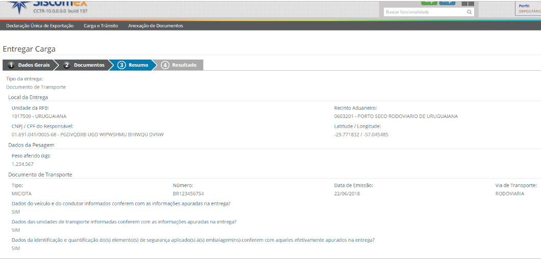Click the gray squares icon near search

tap(468, 3)
